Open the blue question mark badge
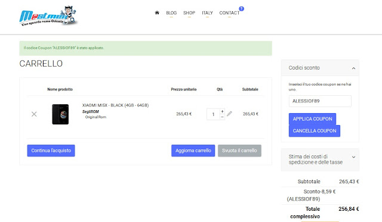Screen dimensions: 382x222 (241, 9)
